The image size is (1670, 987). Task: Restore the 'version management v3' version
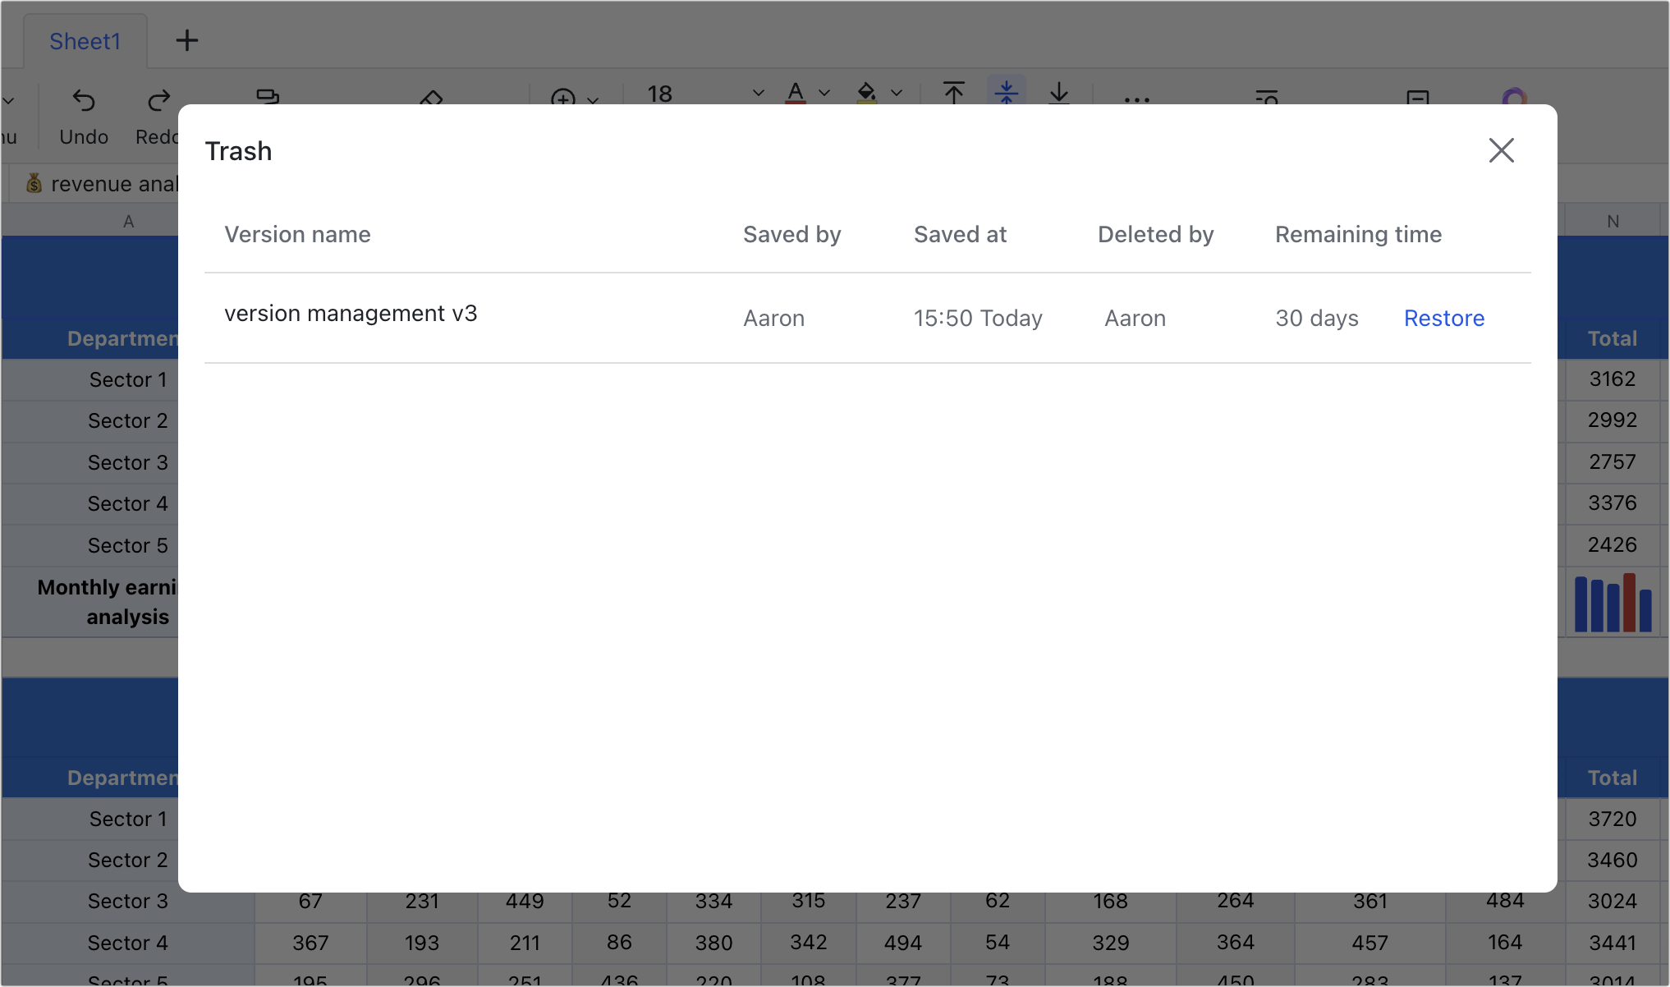click(x=1444, y=318)
